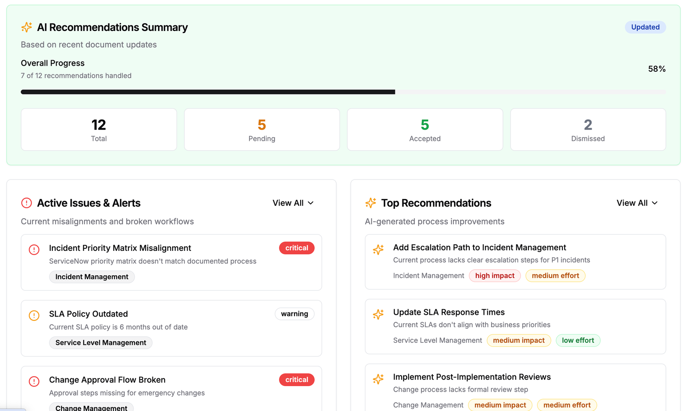Click the warning badge on SLA Policy Outdated
The image size is (687, 411).
(x=295, y=314)
